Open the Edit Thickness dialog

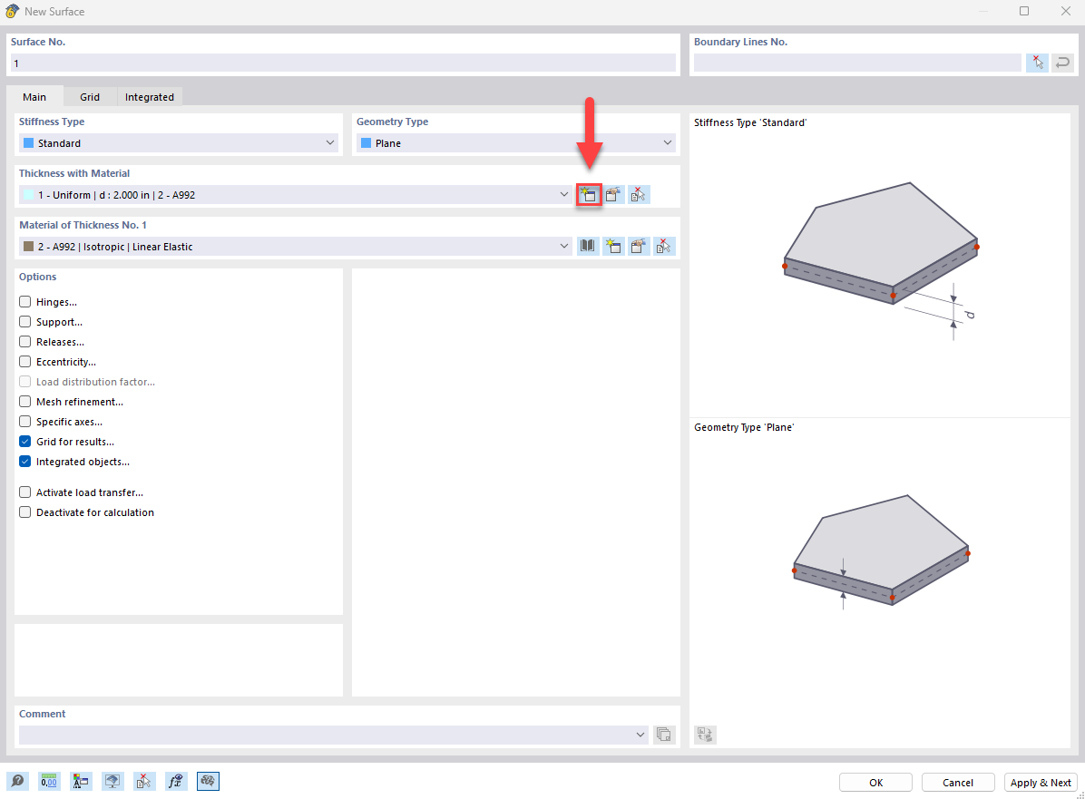(x=614, y=194)
